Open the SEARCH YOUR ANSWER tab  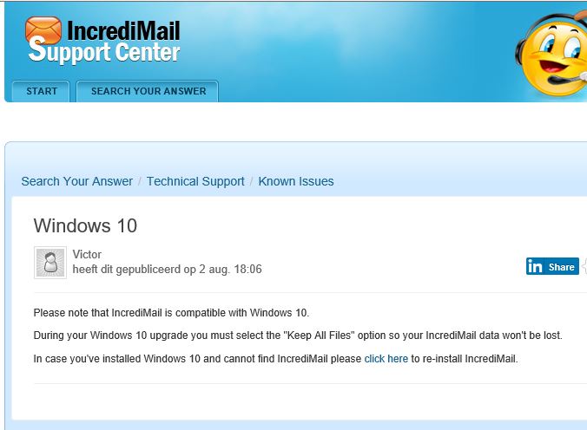(x=148, y=91)
